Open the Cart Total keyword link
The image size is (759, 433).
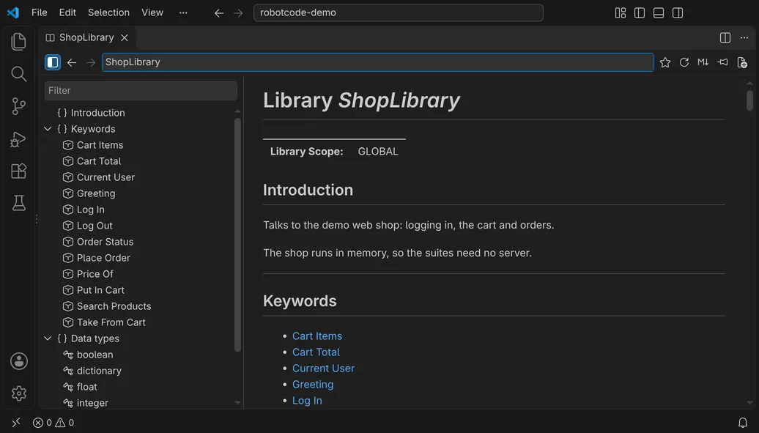click(x=316, y=352)
